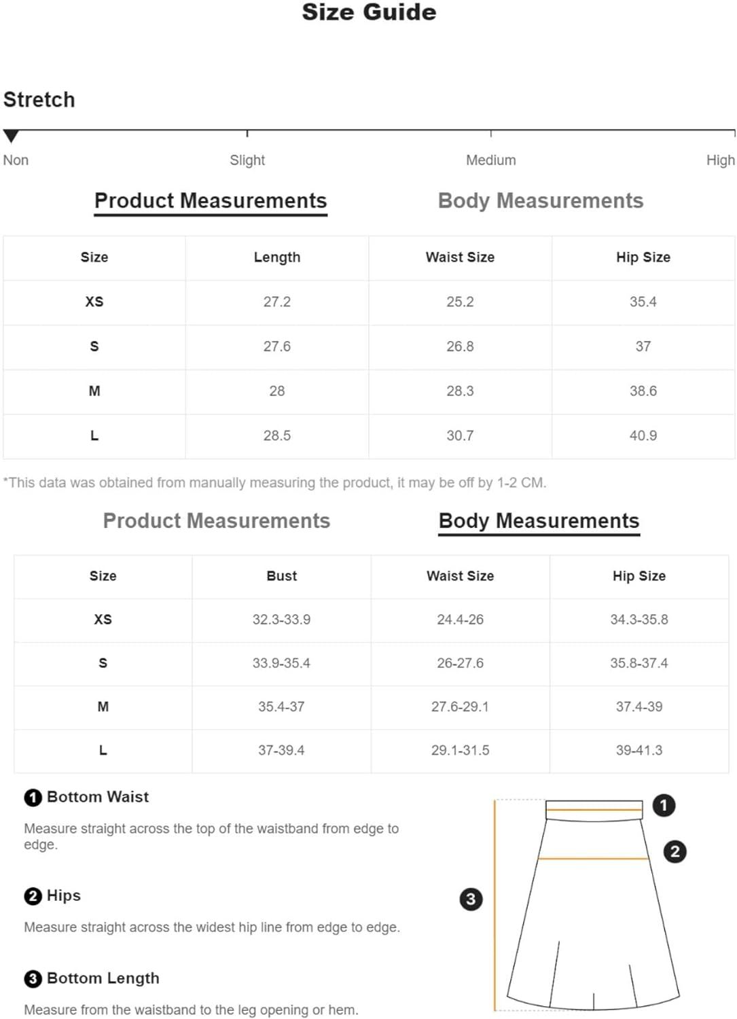The image size is (737, 1019).
Task: Select the lower Body Measurements tab
Action: point(539,522)
